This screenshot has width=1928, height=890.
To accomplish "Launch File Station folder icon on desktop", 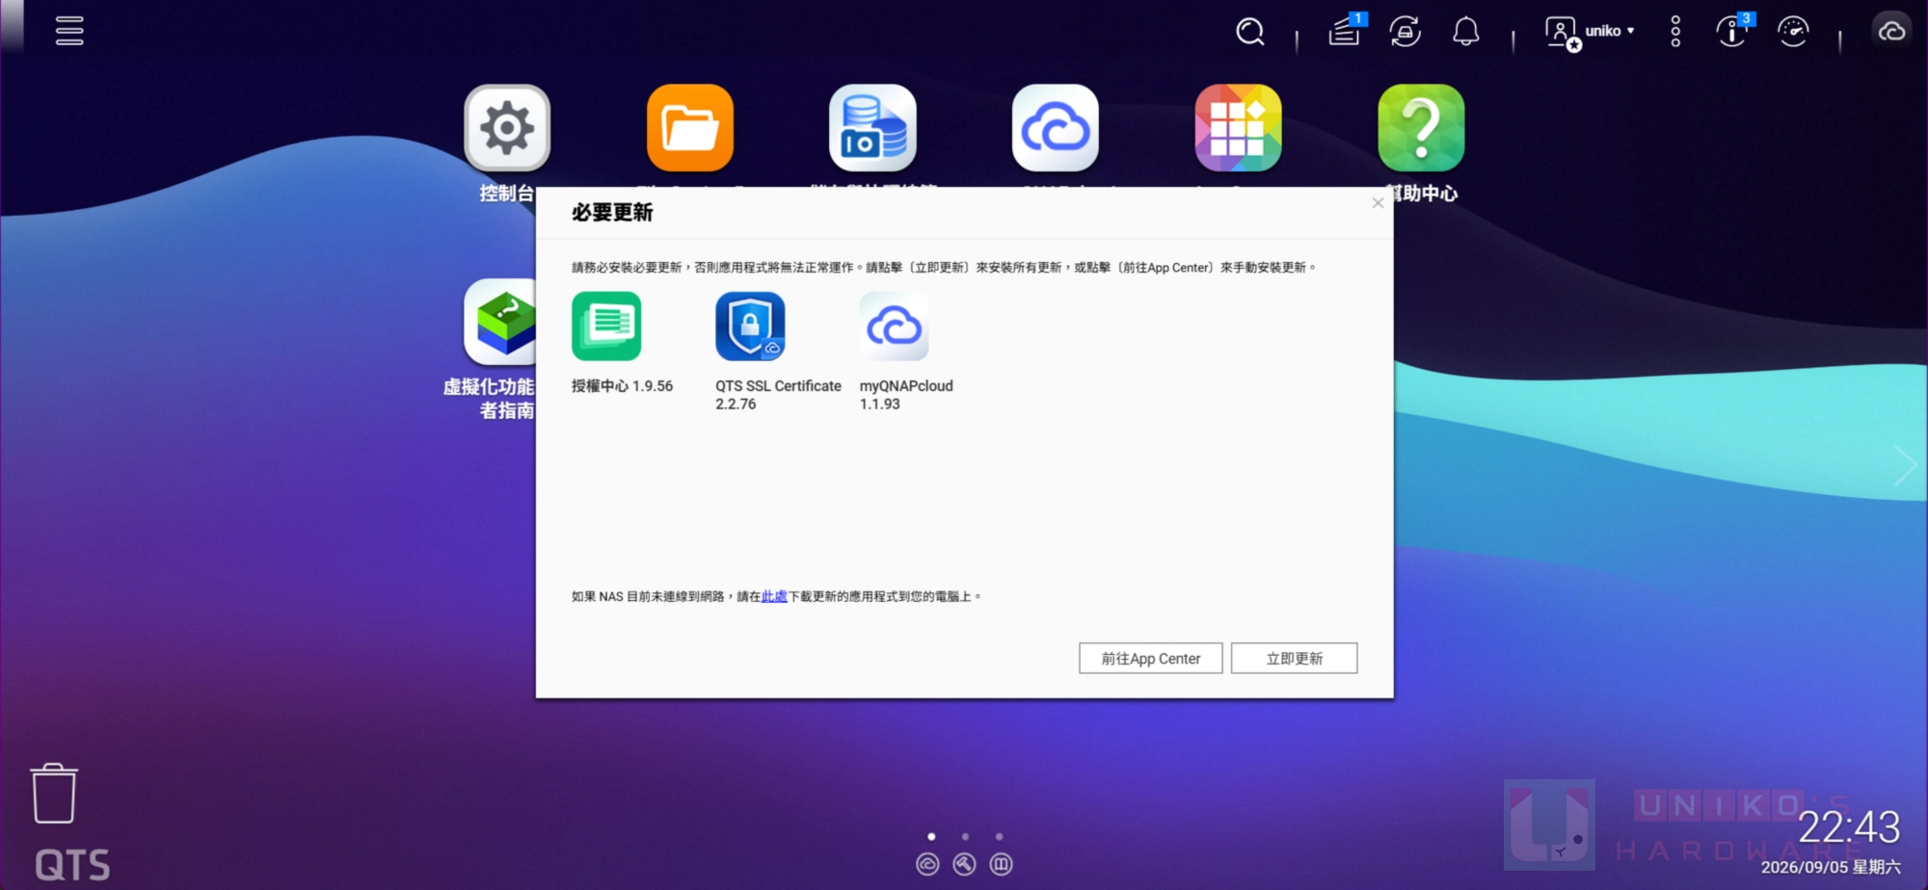I will pyautogui.click(x=690, y=128).
